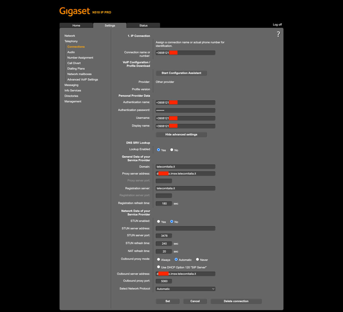Open Messaging in the sidebar
343x312 pixels.
(x=71, y=85)
